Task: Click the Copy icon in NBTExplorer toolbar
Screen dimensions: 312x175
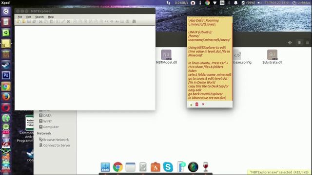Action: coord(46,21)
